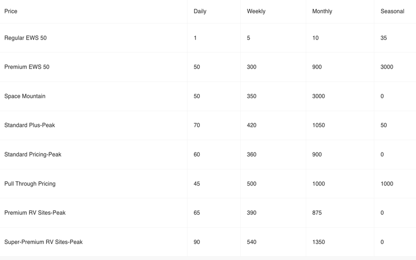416x260 pixels.
Task: Select the Standard Pricing-Peak row label
Action: [x=33, y=154]
